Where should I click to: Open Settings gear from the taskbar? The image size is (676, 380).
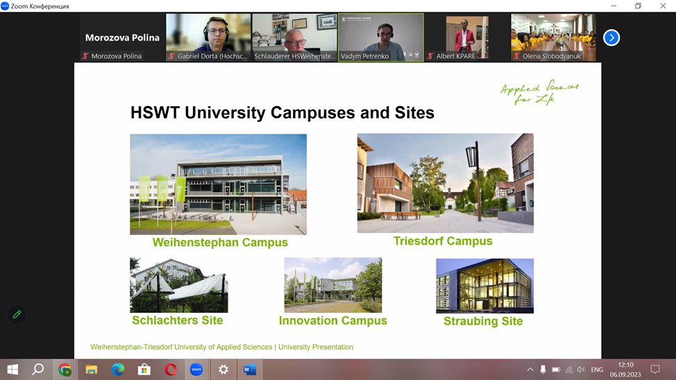click(223, 370)
